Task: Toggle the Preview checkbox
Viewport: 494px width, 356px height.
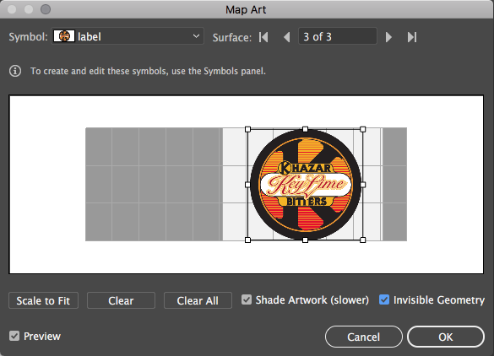Action: [14, 336]
